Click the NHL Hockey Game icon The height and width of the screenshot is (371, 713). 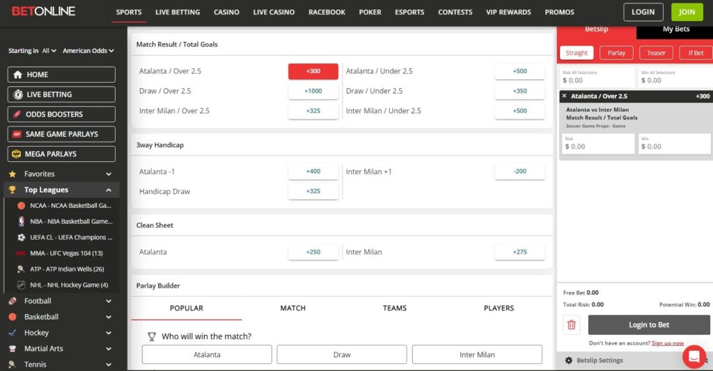pyautogui.click(x=21, y=285)
